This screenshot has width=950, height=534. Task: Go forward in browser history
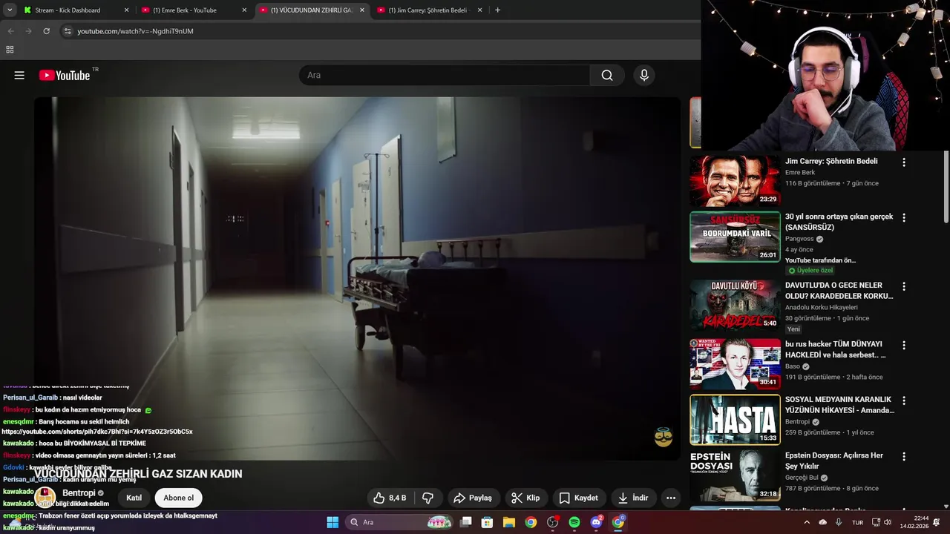coord(28,31)
